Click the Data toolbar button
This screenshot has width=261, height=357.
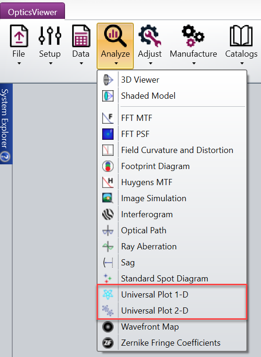[81, 45]
